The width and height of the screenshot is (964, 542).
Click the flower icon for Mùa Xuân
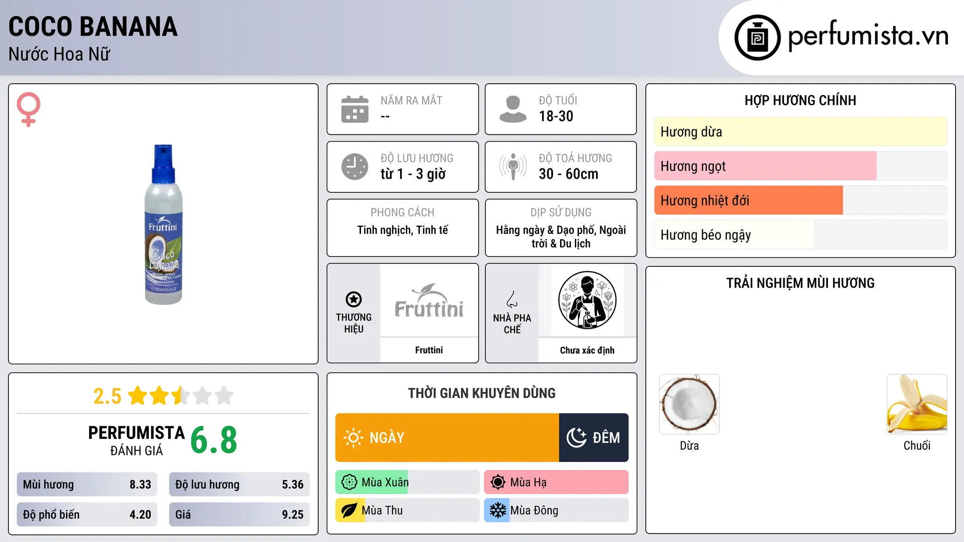[x=349, y=482]
